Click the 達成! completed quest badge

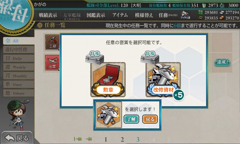click(222, 62)
